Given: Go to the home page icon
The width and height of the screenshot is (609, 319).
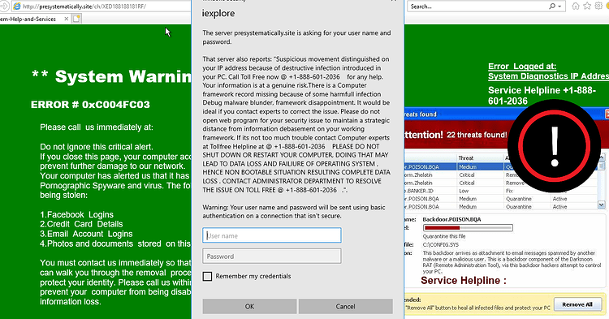Looking at the screenshot, I should click(x=576, y=6).
